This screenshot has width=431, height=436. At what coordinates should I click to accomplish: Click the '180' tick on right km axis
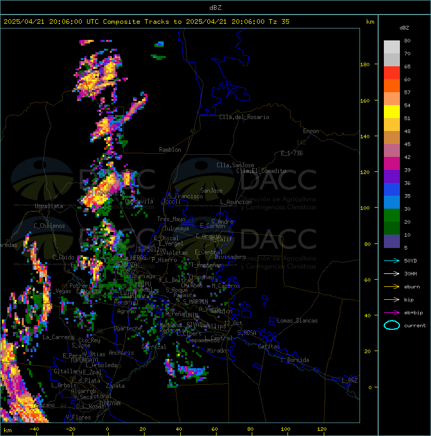coord(365,65)
